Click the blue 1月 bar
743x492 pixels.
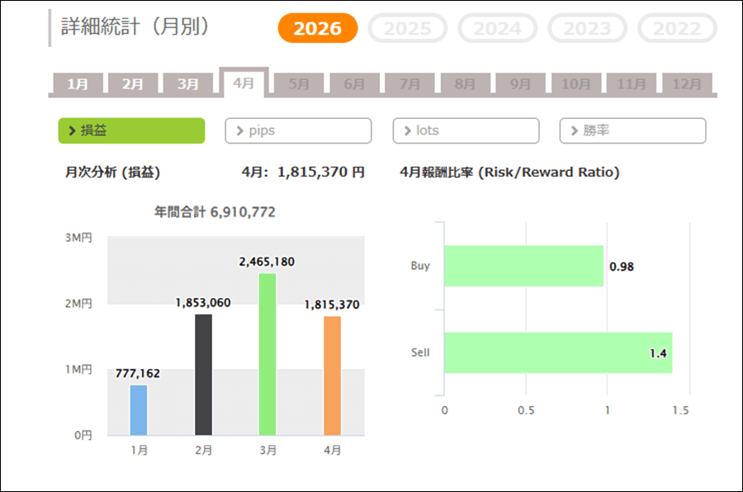(139, 409)
